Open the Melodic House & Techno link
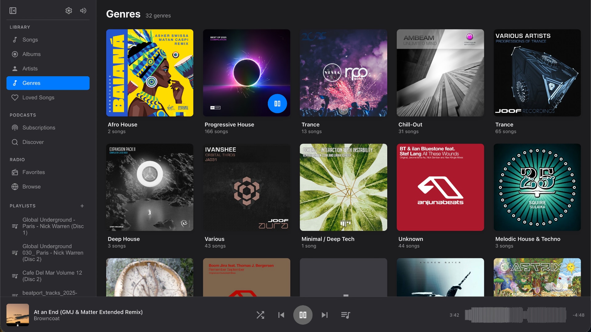 coord(528,239)
